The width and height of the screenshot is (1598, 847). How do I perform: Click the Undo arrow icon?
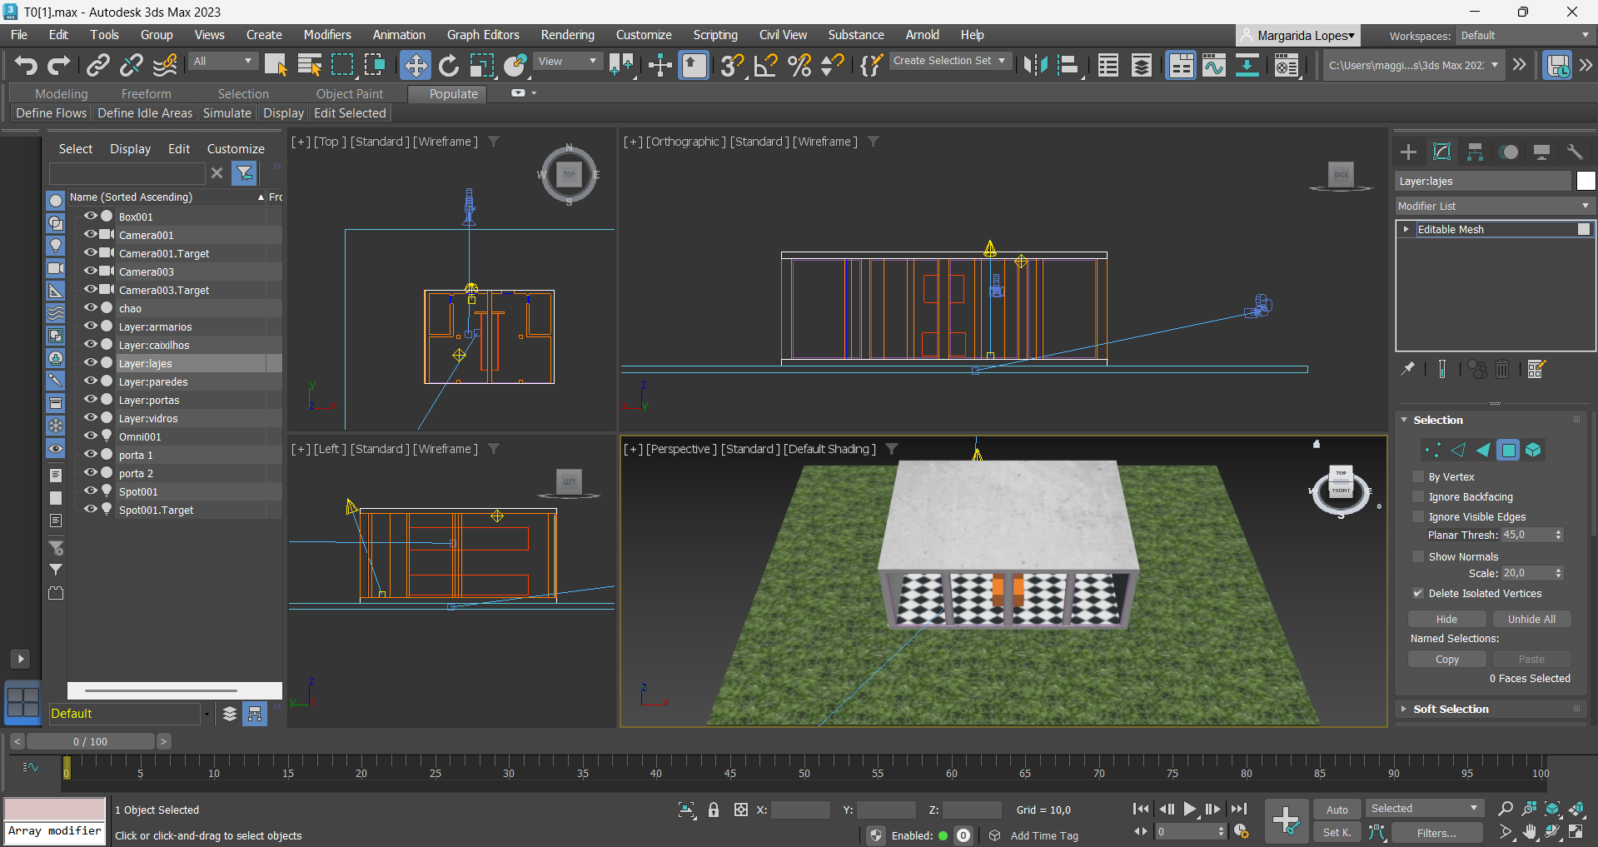tap(26, 65)
